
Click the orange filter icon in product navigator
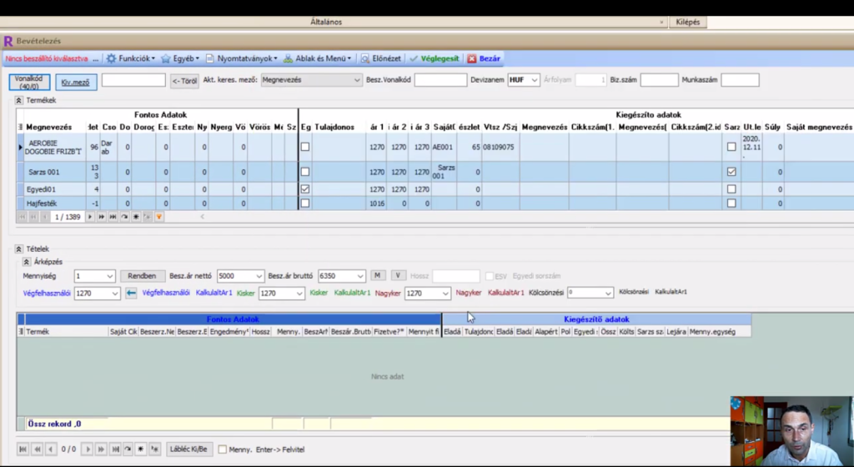pos(158,217)
